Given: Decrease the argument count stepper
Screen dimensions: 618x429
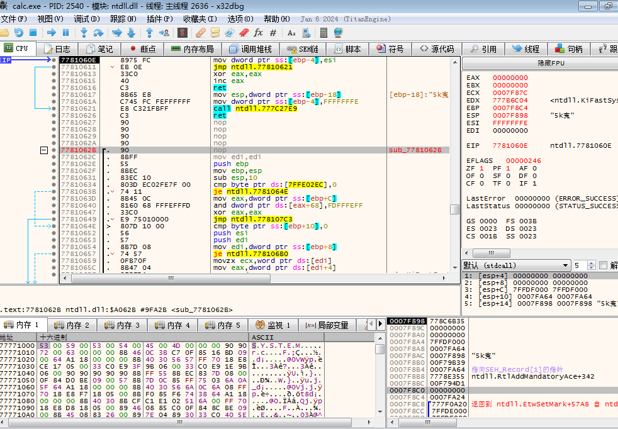Looking at the screenshot, I should 591,268.
